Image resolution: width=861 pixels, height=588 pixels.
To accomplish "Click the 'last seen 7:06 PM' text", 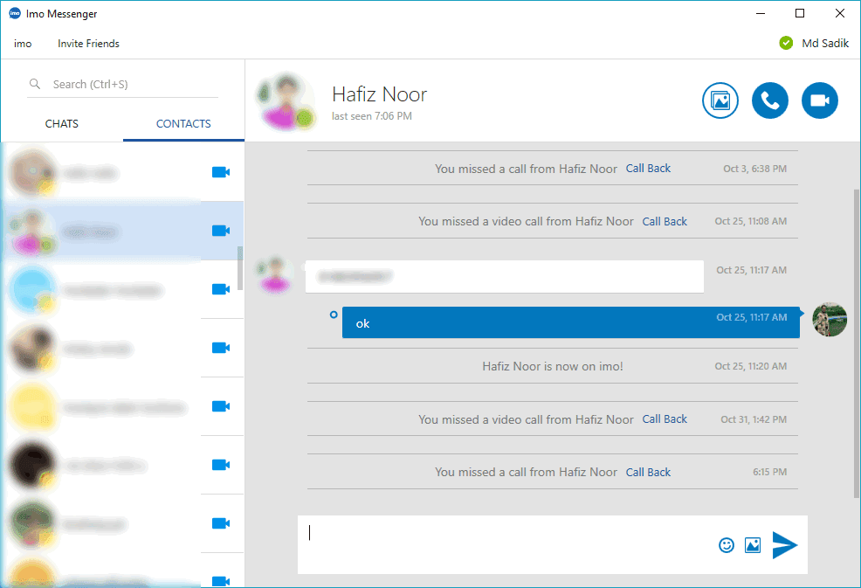I will [x=372, y=116].
